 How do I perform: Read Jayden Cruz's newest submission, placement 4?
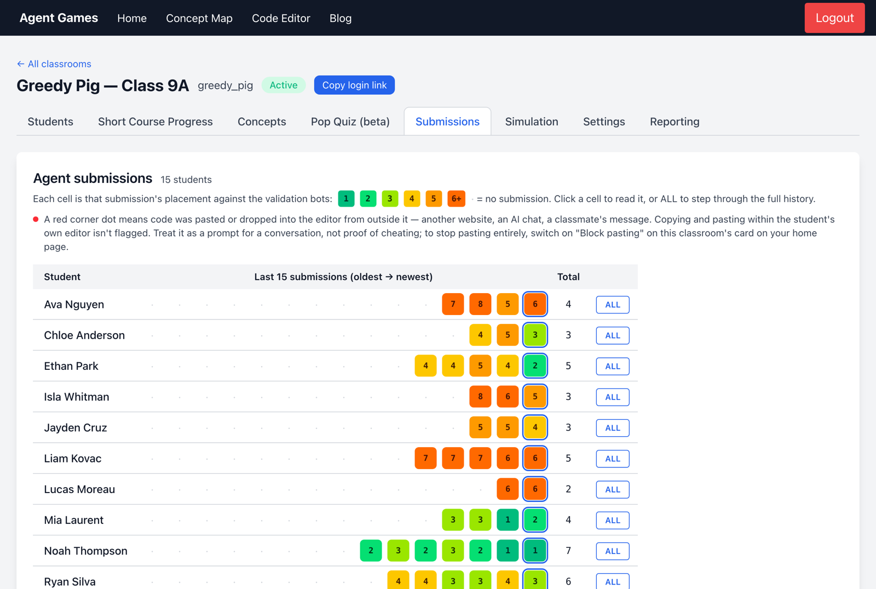pos(535,427)
